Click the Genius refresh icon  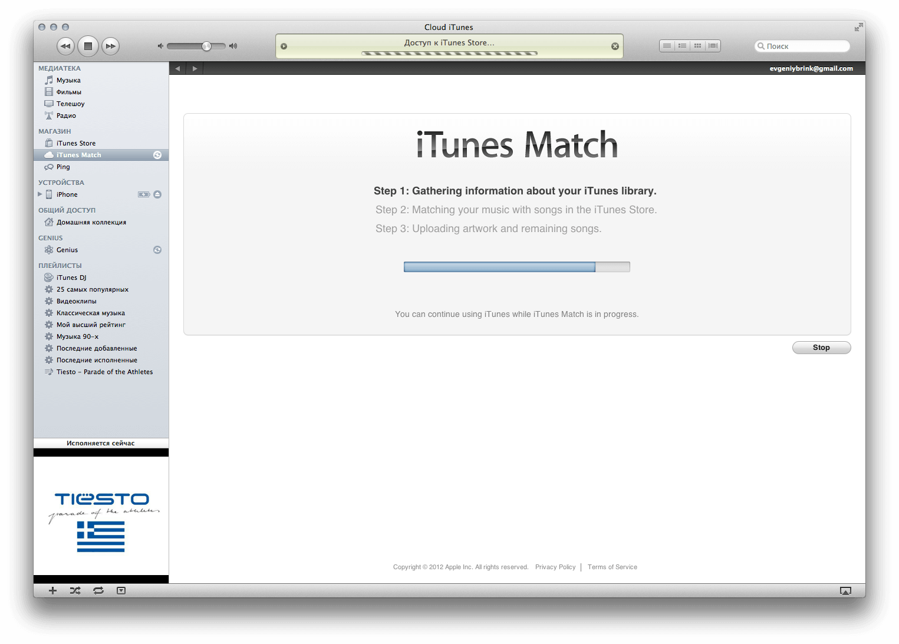(157, 250)
